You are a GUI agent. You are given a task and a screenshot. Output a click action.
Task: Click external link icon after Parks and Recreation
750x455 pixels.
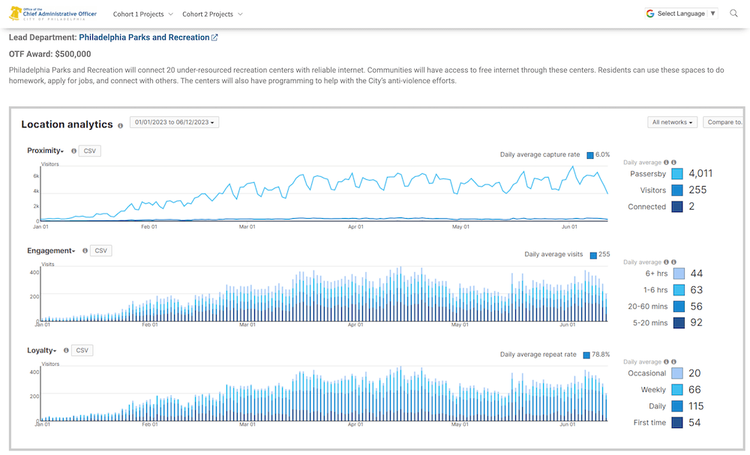(214, 37)
